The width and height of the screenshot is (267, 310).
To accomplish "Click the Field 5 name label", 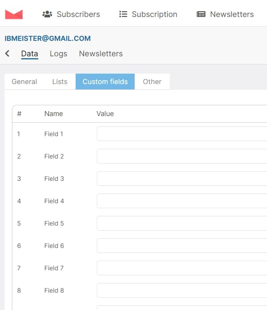I will (54, 223).
